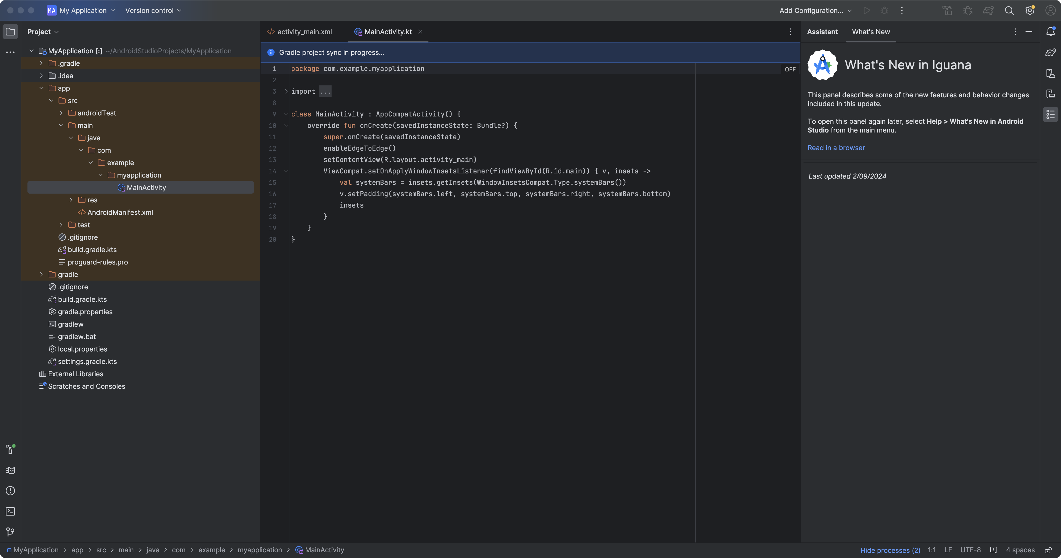Open Device Explorer icon in right sidebar

point(1050,94)
